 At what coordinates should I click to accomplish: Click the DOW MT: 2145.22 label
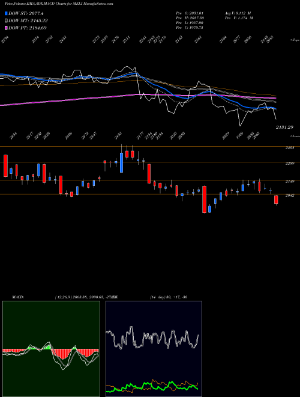[28, 21]
